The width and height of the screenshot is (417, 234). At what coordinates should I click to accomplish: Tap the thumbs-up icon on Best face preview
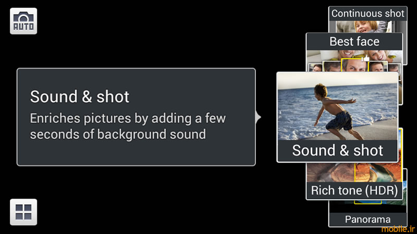[366, 58]
